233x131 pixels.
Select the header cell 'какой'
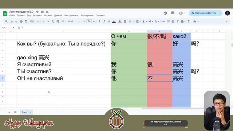181,36
